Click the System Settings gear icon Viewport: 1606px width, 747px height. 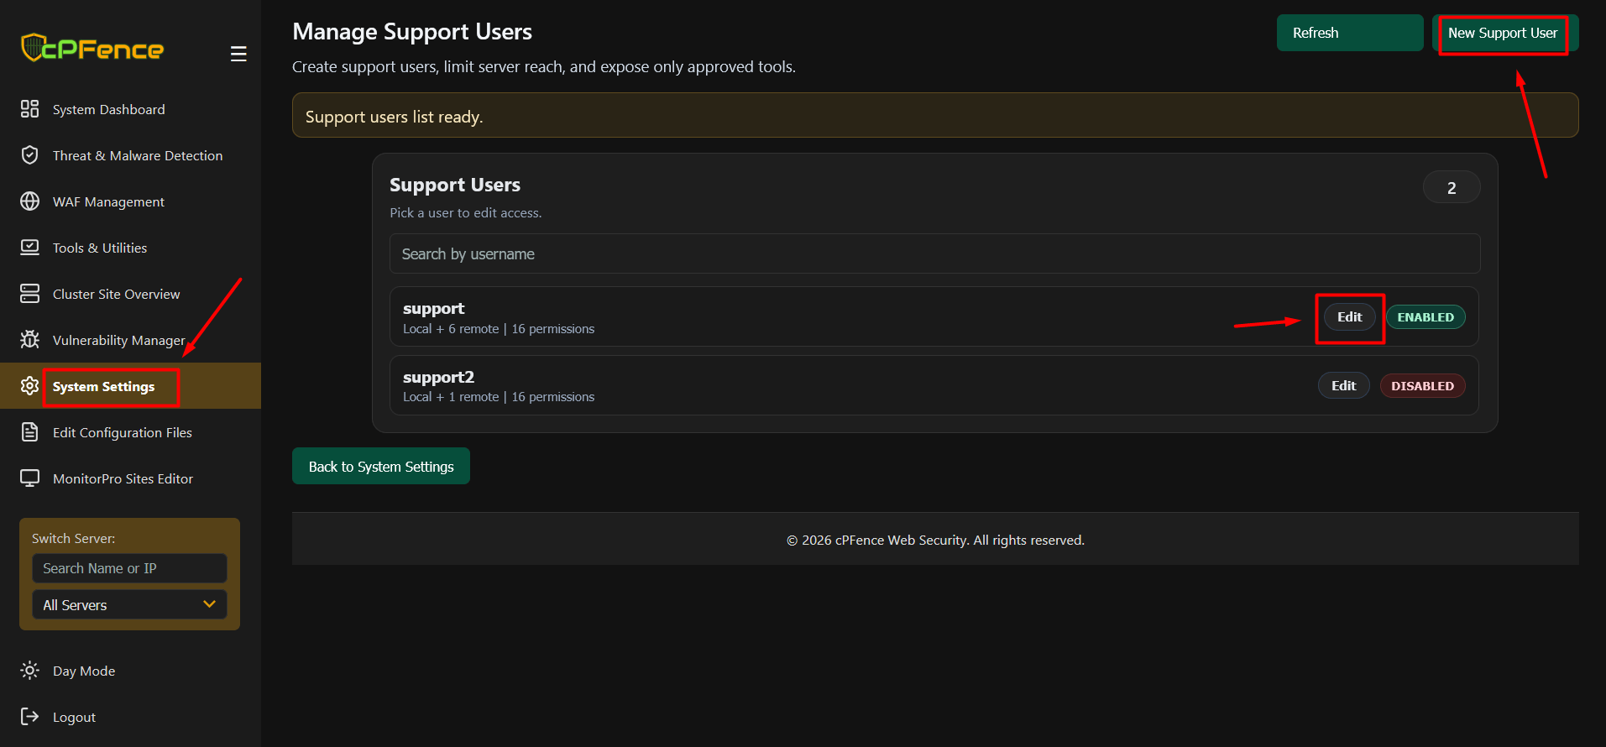pos(30,386)
